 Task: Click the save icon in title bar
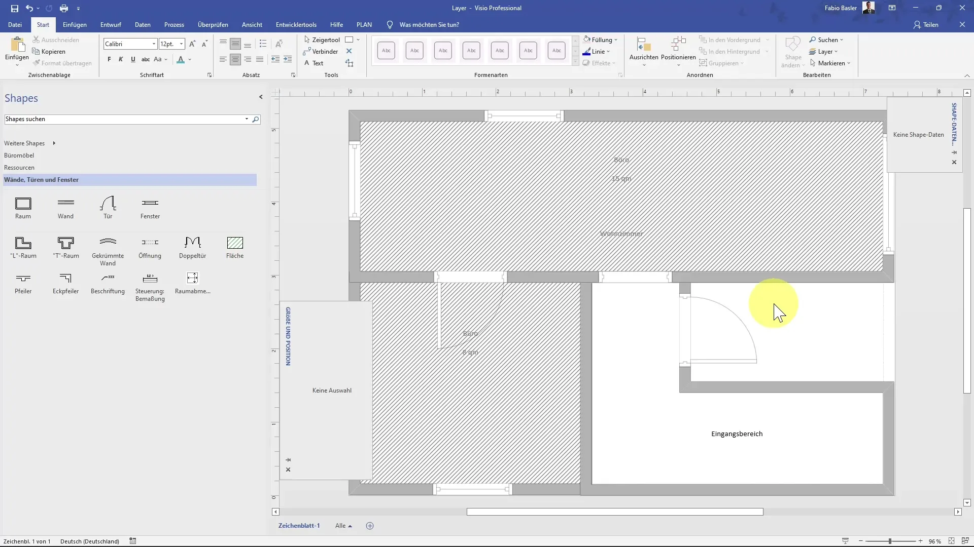pyautogui.click(x=14, y=8)
